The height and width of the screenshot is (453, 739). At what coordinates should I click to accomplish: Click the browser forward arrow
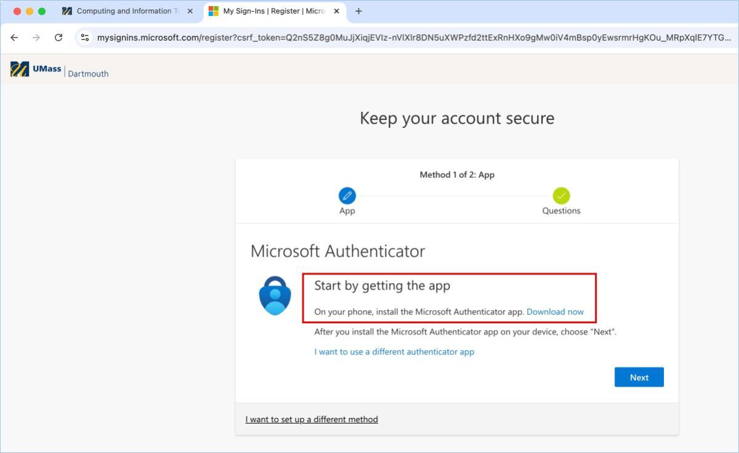click(36, 38)
